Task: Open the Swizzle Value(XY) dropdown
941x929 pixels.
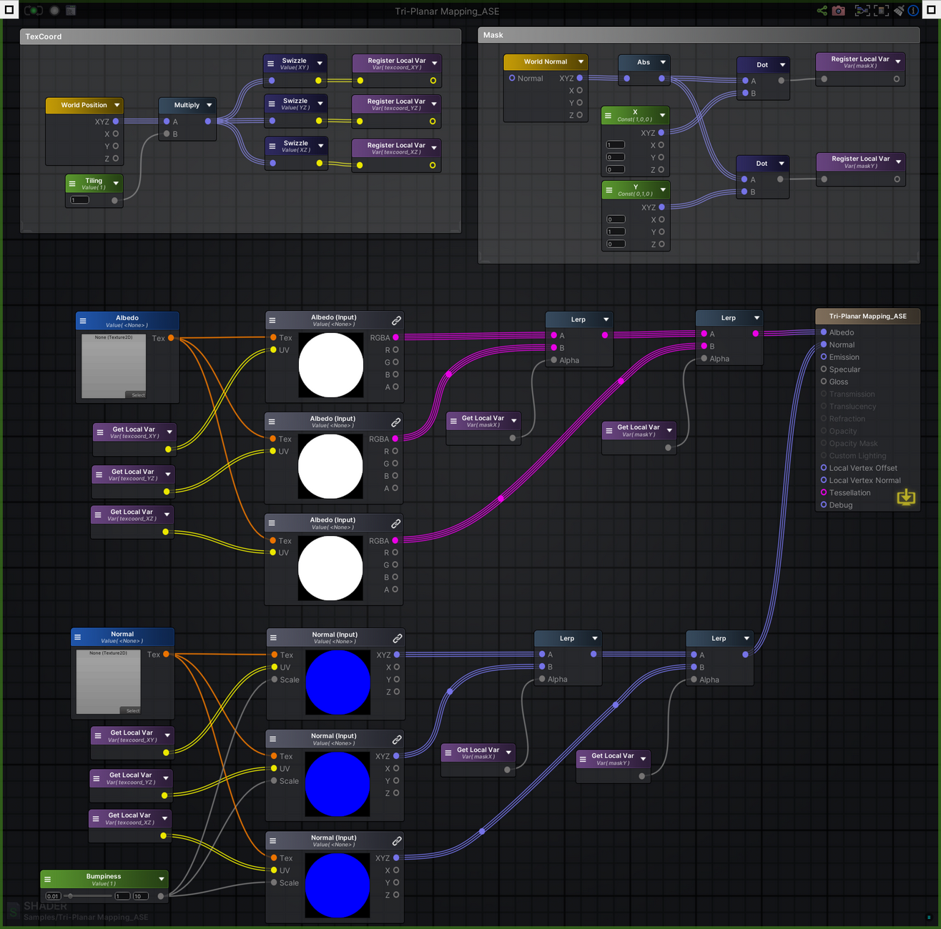Action: click(x=318, y=61)
